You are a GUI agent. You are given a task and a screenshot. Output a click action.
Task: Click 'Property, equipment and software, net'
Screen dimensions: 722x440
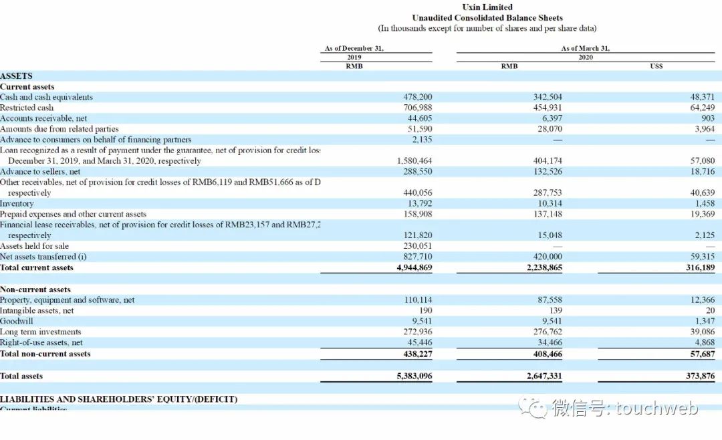click(x=68, y=300)
